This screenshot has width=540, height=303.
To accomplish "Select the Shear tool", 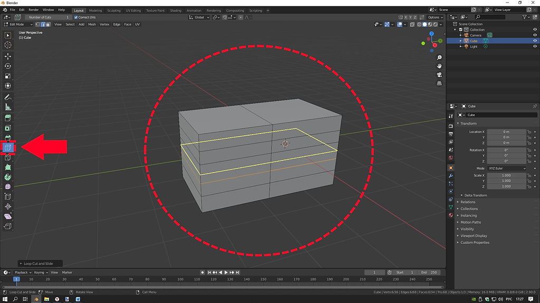I will (x=7, y=216).
